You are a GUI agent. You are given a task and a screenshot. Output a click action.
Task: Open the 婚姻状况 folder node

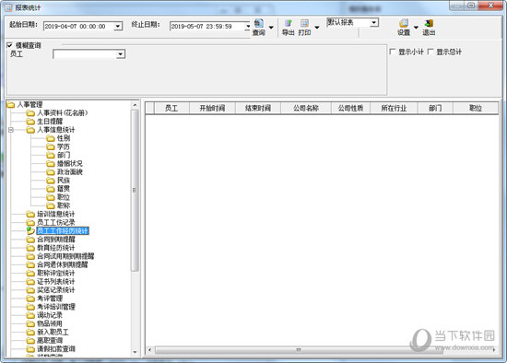click(x=65, y=163)
